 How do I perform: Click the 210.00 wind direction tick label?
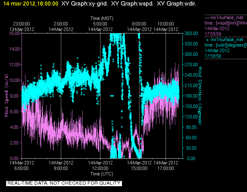tap(191, 85)
